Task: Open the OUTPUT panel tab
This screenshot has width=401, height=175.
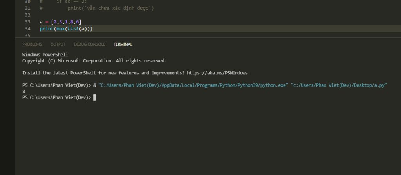Action: click(x=58, y=44)
